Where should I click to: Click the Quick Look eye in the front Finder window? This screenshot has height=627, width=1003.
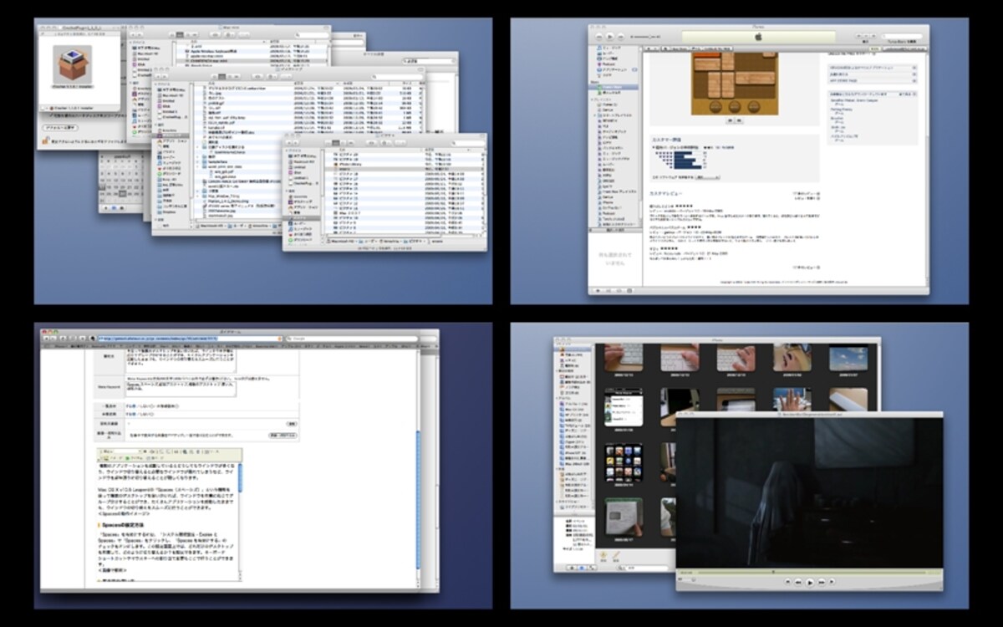tap(370, 143)
